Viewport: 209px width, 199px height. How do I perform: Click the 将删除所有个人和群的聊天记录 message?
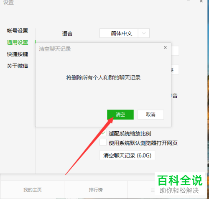tap(103, 78)
